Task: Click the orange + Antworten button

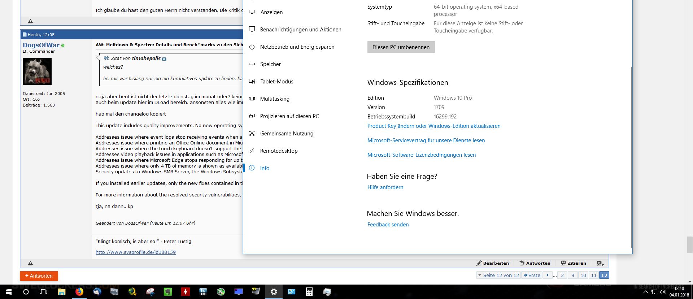Action: 39,276
